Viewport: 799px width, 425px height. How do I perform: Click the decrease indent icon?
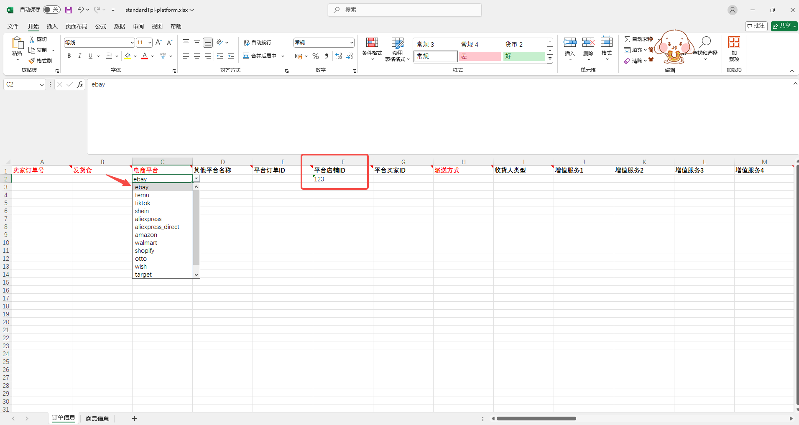click(x=220, y=56)
